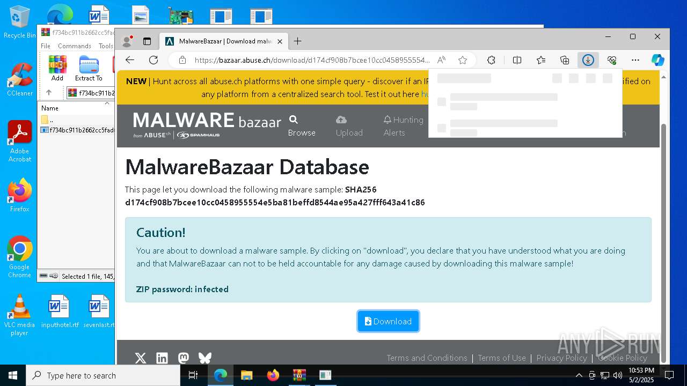The height and width of the screenshot is (386, 687).
Task: Click the Edge address bar URL
Action: 312,60
